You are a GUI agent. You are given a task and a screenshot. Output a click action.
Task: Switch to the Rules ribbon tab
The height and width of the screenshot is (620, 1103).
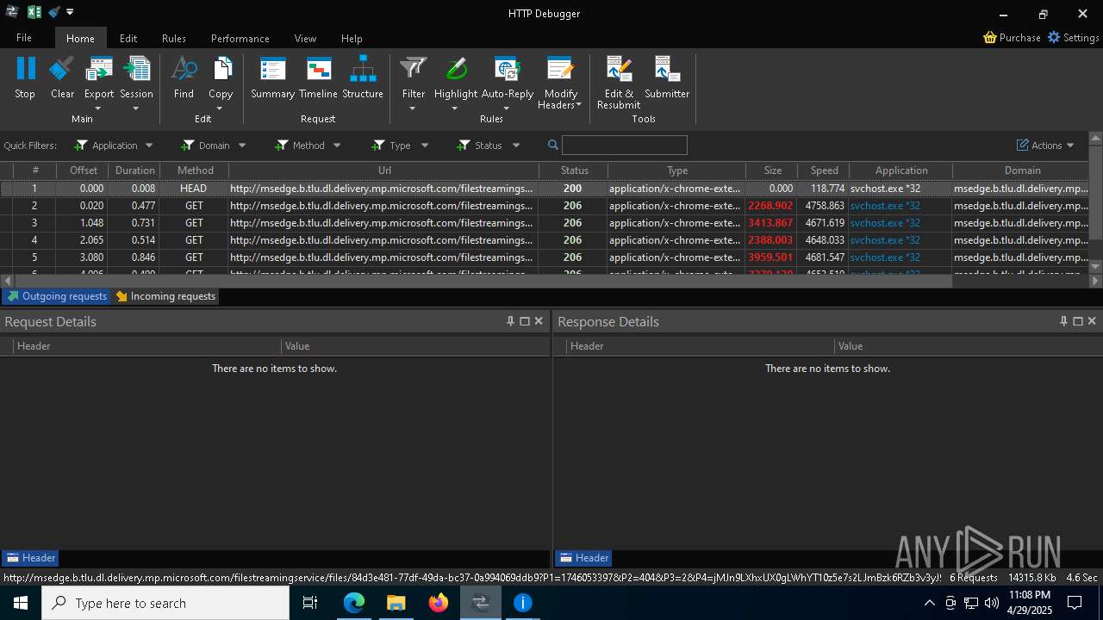click(174, 38)
